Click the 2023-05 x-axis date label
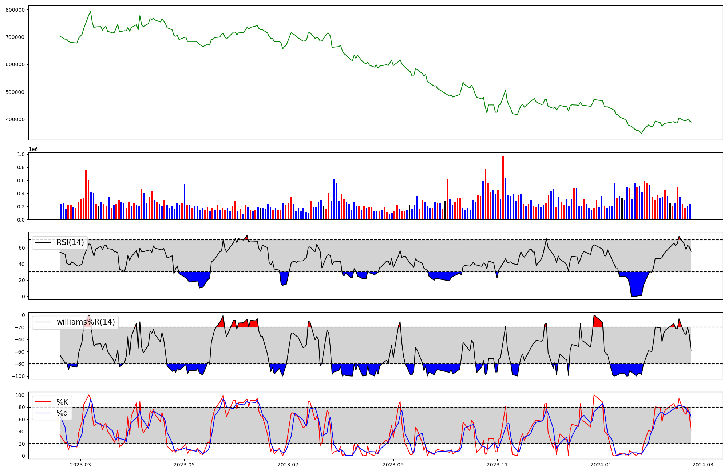Image resolution: width=728 pixels, height=473 pixels. point(185,465)
